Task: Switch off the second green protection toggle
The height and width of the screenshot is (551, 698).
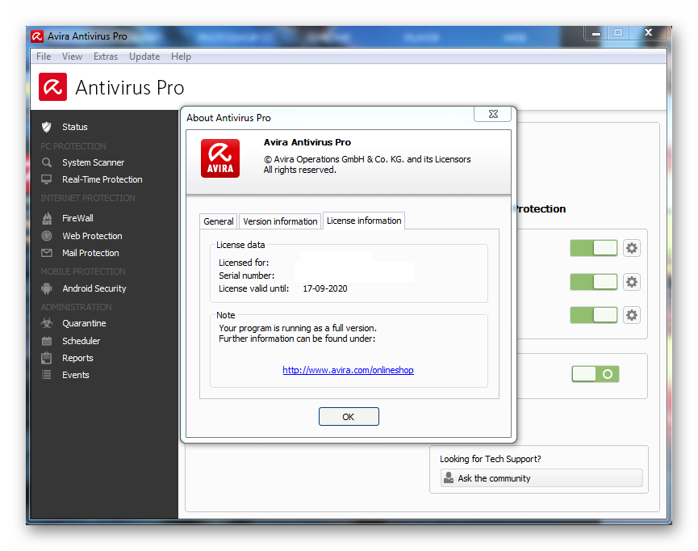Action: point(593,282)
